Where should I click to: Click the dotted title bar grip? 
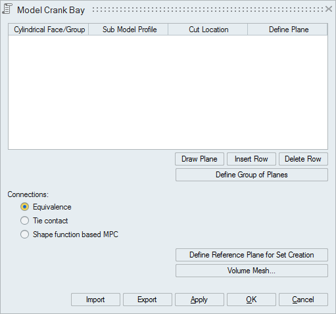point(208,9)
